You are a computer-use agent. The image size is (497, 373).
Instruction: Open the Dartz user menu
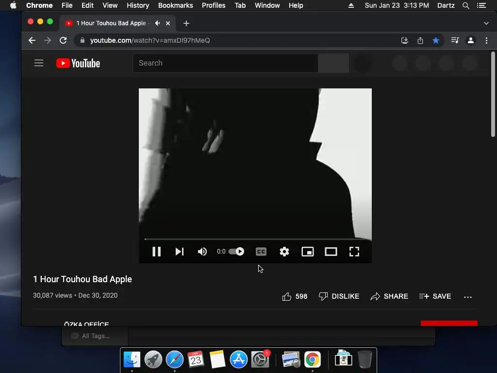click(446, 5)
